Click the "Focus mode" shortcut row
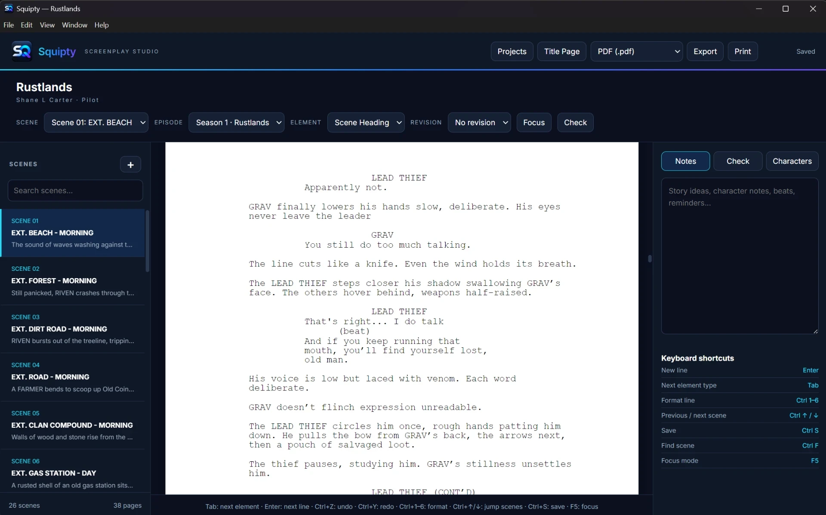 (740, 461)
